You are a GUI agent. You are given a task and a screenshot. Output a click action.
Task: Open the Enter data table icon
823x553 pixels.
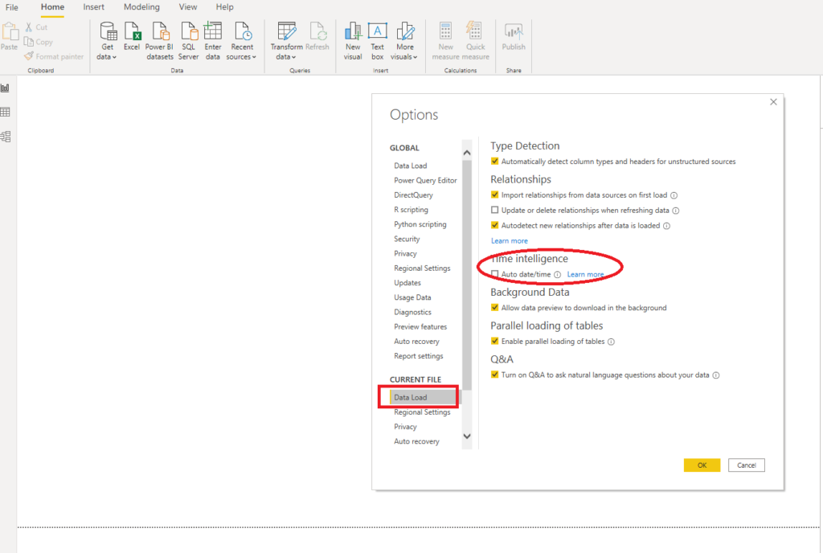click(212, 31)
